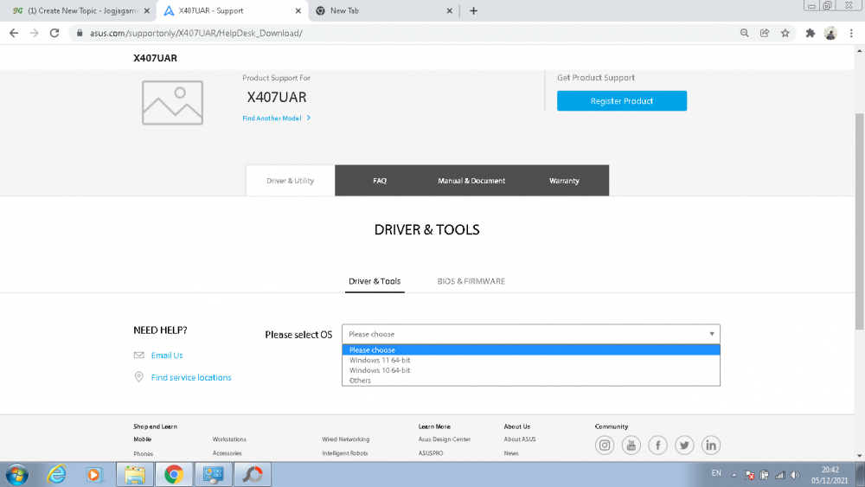Click the EN language indicator

[716, 473]
